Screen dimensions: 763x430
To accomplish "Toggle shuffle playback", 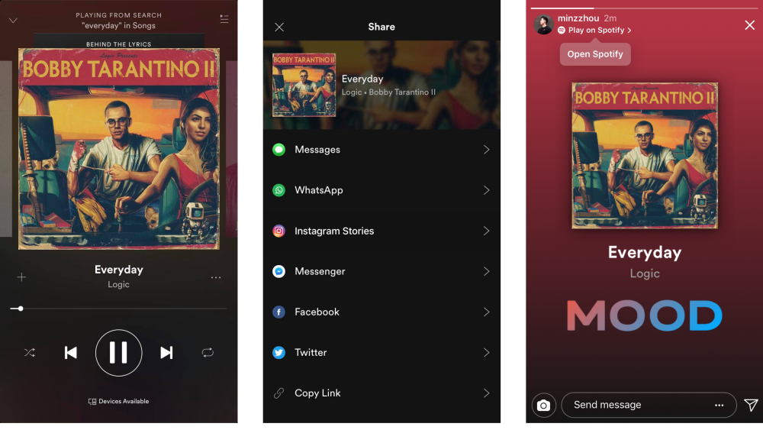I will click(x=30, y=352).
